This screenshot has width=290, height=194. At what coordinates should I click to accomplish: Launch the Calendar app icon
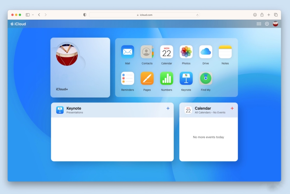(166, 52)
